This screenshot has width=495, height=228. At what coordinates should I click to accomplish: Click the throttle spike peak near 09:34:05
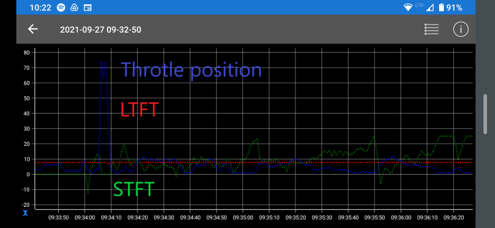coord(103,63)
